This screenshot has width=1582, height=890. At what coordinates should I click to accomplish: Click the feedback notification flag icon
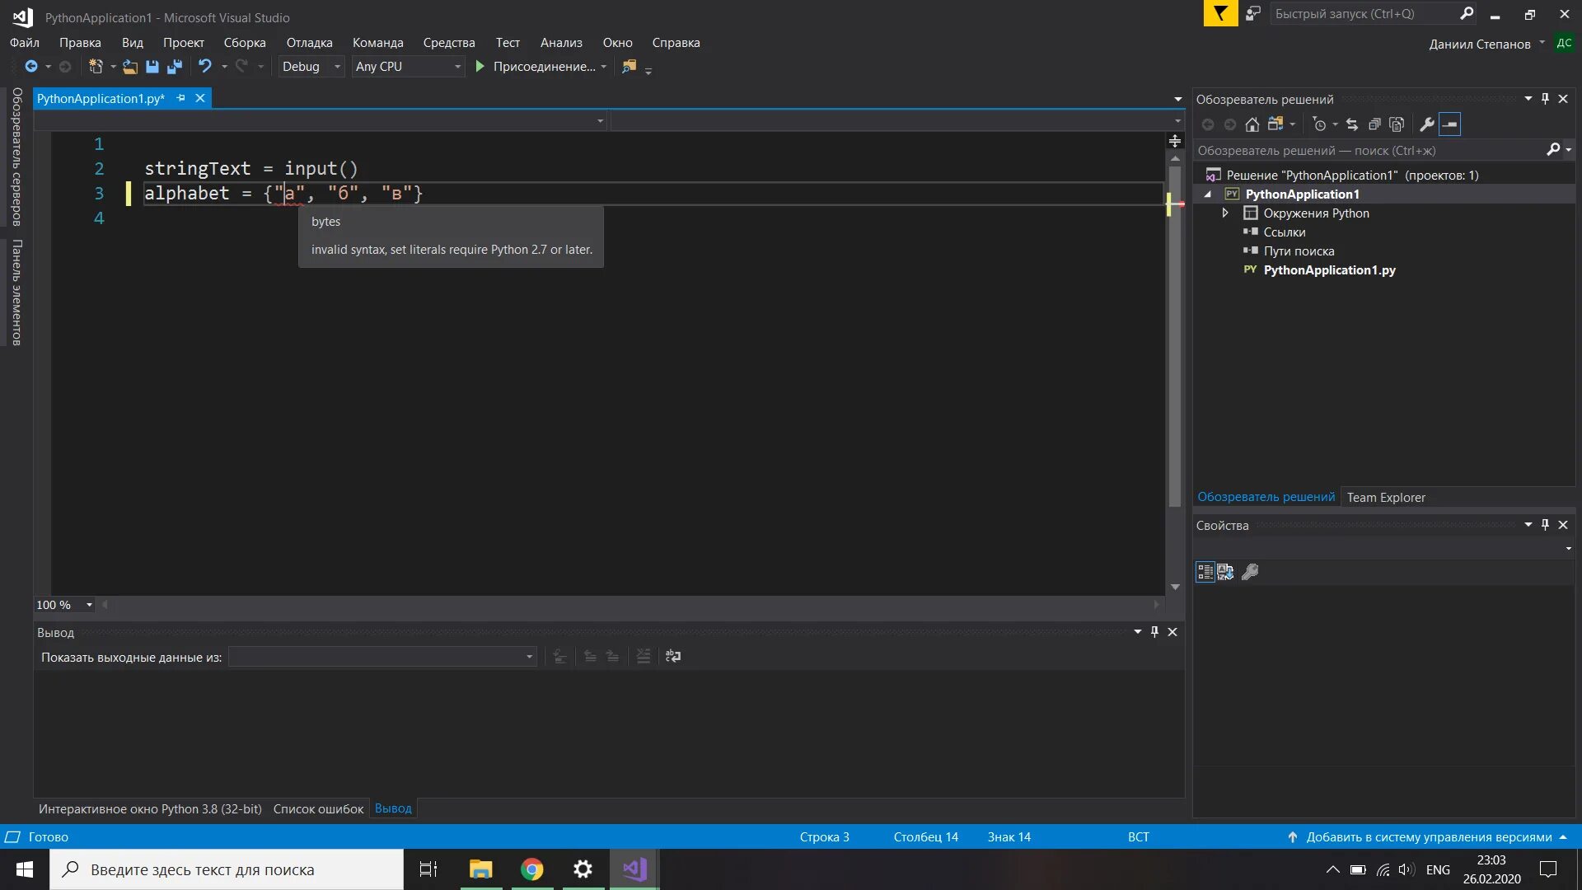(x=1220, y=13)
